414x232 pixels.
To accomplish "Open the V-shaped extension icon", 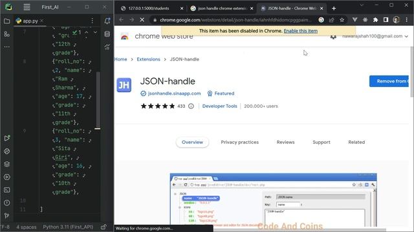I will point(354,20).
